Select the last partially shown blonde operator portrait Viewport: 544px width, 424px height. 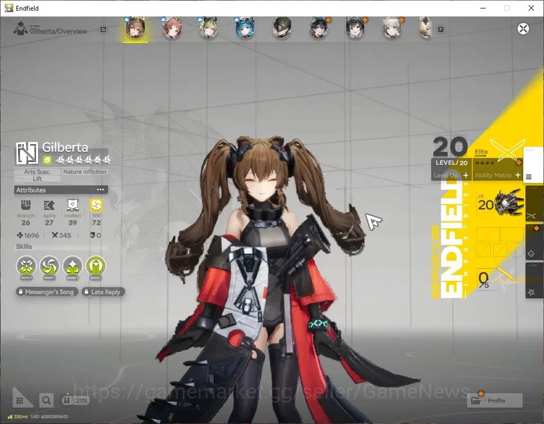pyautogui.click(x=425, y=28)
